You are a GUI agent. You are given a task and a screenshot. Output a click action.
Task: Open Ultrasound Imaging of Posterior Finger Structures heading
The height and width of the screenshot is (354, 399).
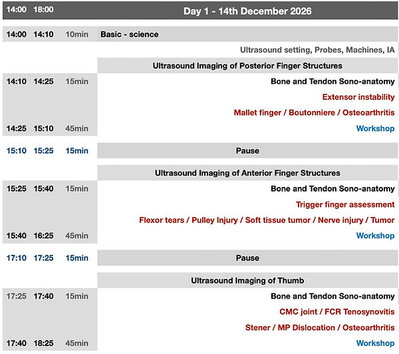pos(247,66)
